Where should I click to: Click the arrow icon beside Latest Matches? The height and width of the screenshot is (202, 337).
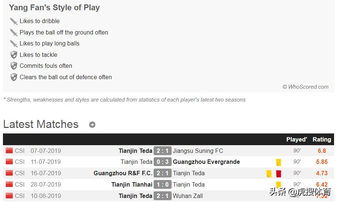tap(92, 125)
